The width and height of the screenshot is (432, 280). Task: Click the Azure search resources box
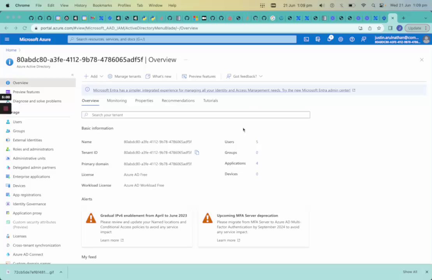pos(182,39)
